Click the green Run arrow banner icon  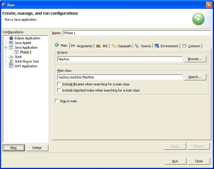(198, 19)
